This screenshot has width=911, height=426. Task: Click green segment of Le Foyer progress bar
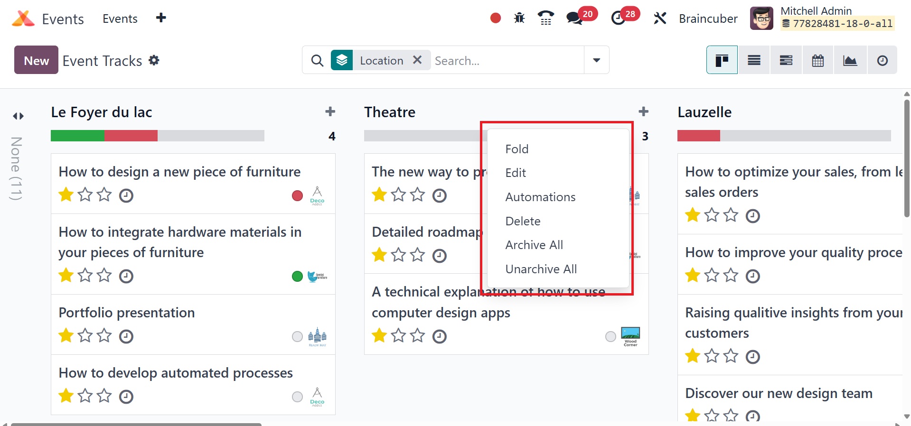pyautogui.click(x=77, y=136)
